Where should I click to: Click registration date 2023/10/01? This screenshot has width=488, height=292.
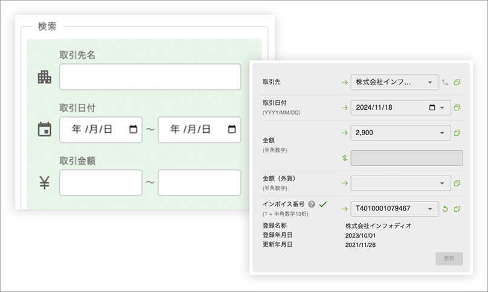361,235
